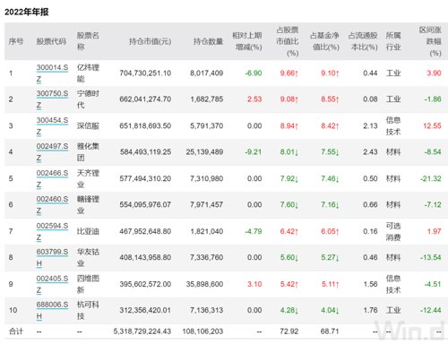The image size is (448, 344).
Task: Open stock code link 603799.SH
Action: click(x=52, y=257)
